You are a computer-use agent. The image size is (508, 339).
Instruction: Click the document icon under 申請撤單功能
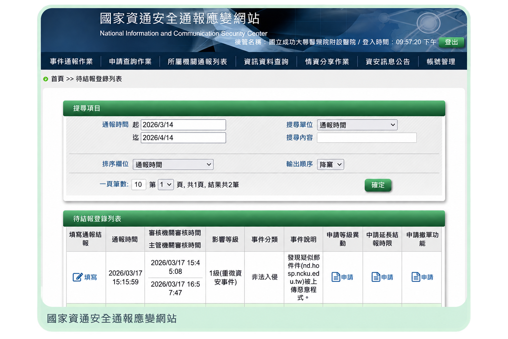416,277
